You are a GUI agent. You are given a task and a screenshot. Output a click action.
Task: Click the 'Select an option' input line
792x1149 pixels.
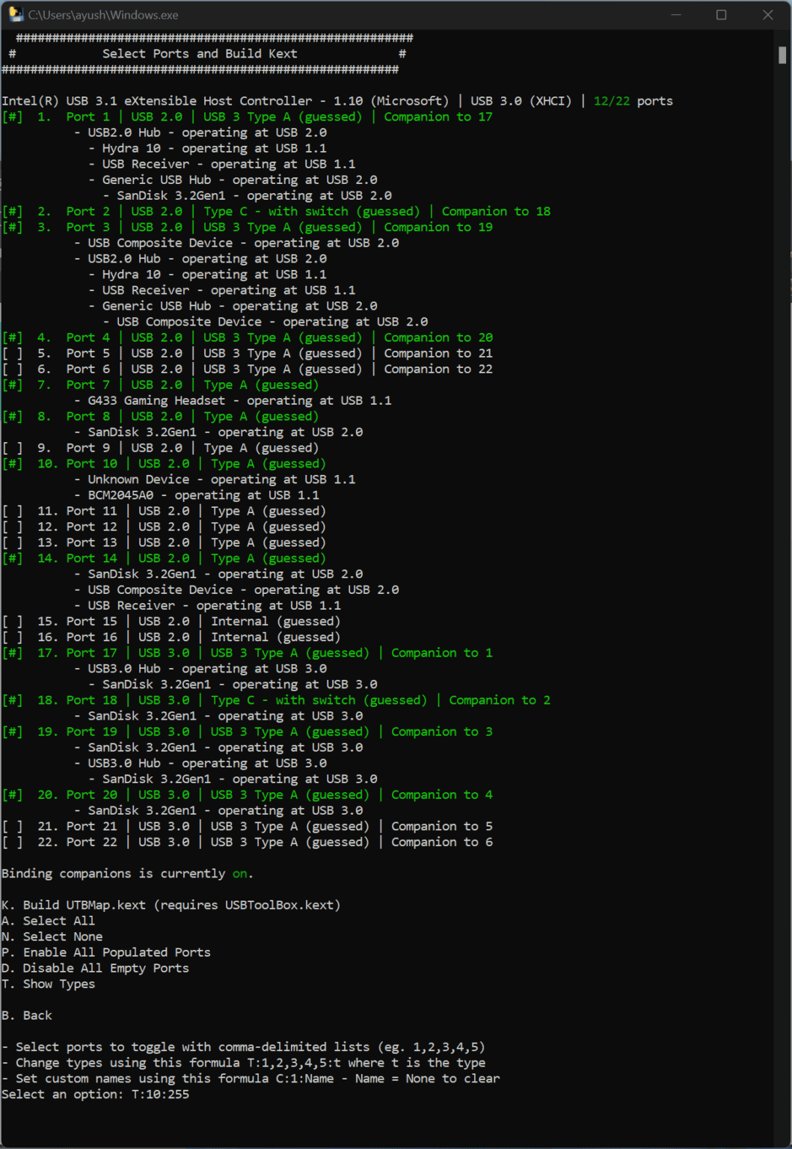(x=96, y=1094)
